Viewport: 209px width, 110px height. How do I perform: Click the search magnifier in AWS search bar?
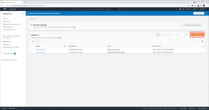(x=75, y=9)
